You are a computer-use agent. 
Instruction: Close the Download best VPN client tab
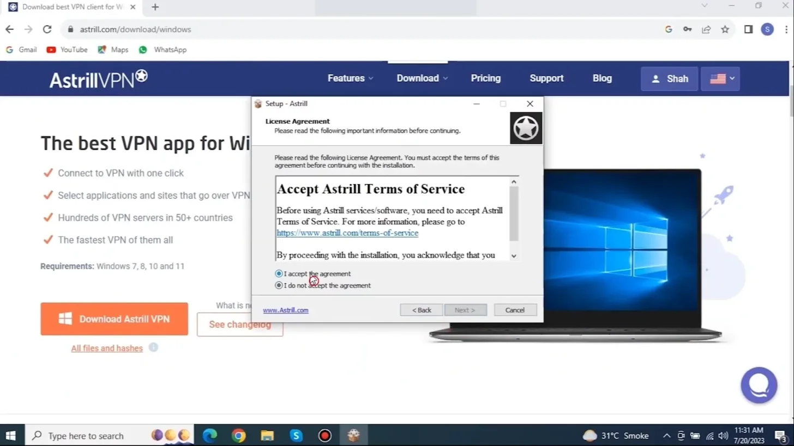click(133, 7)
